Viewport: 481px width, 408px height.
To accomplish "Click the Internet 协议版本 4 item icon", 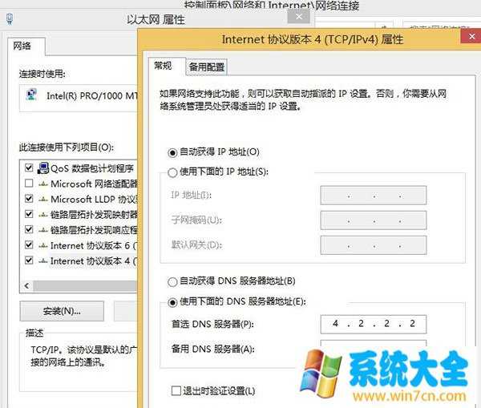I will [x=42, y=261].
